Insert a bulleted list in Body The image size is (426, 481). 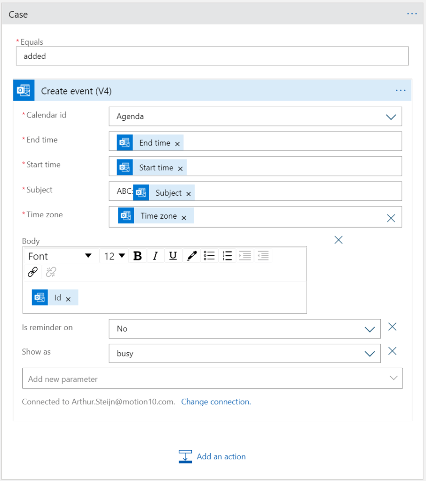click(x=209, y=256)
